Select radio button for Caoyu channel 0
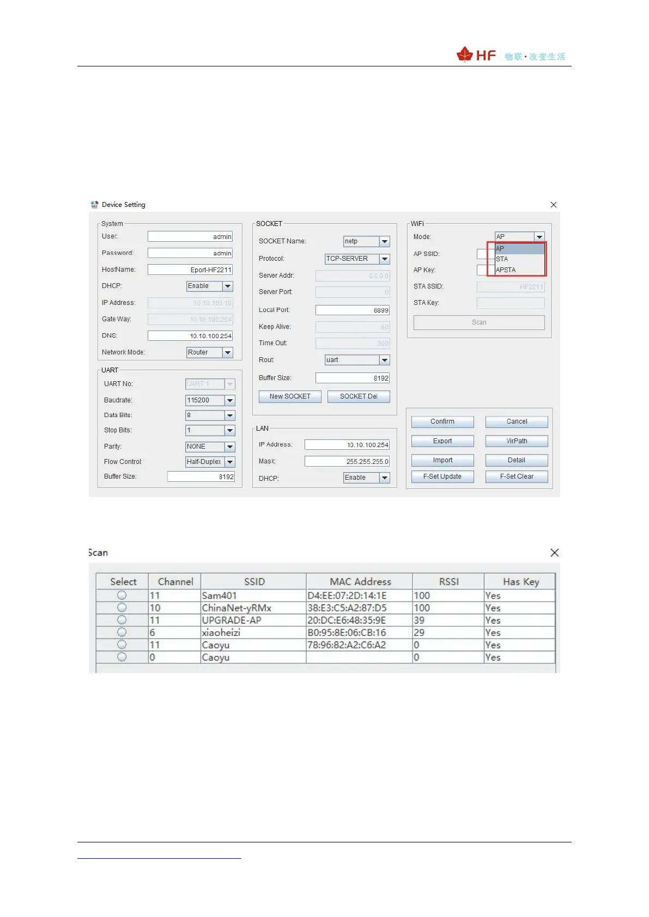Screen dimensions: 649x917 [122, 657]
